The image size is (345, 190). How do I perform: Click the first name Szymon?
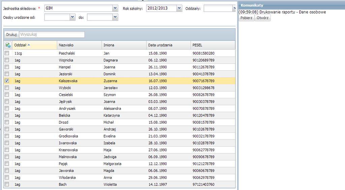[109, 95]
